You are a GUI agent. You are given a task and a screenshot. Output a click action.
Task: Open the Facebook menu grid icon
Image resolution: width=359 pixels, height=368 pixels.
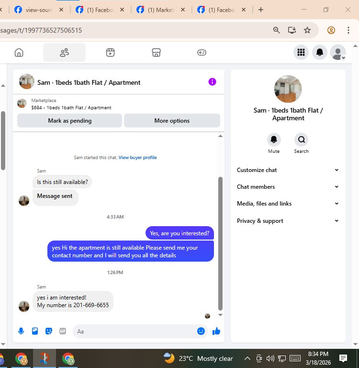[301, 52]
